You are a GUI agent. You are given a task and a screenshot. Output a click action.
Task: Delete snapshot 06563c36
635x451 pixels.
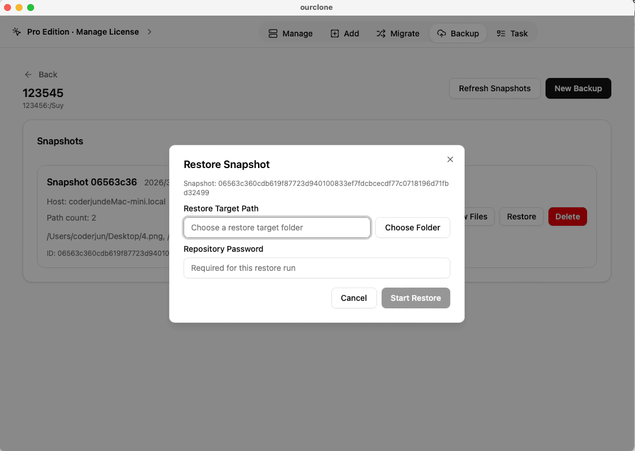[567, 217]
